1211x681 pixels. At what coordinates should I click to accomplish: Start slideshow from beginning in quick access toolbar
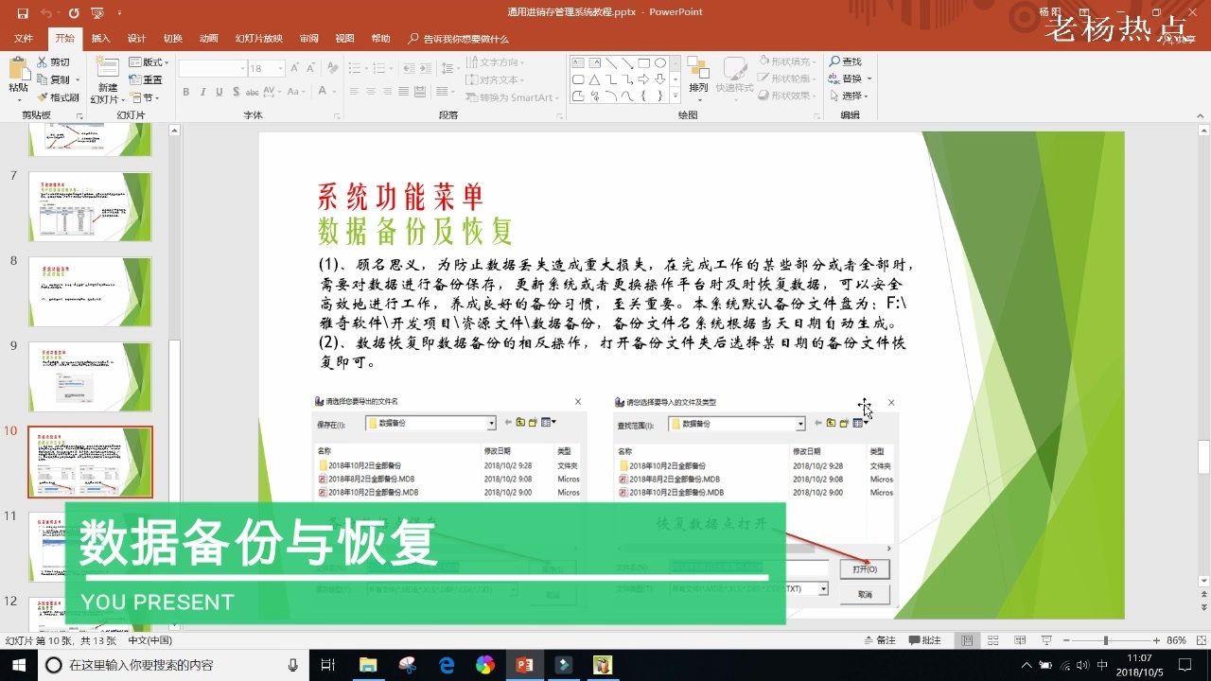coord(97,13)
